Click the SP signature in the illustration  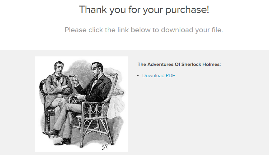(x=105, y=146)
